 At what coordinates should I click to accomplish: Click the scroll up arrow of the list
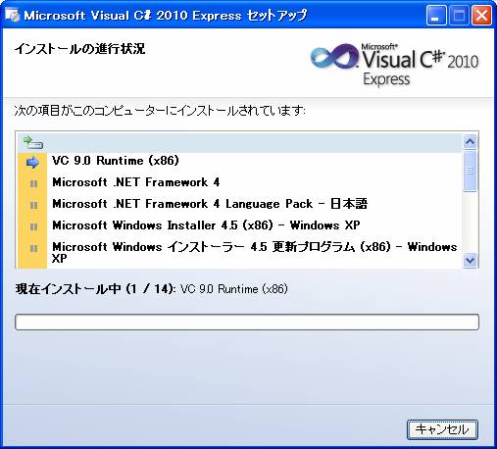[470, 142]
